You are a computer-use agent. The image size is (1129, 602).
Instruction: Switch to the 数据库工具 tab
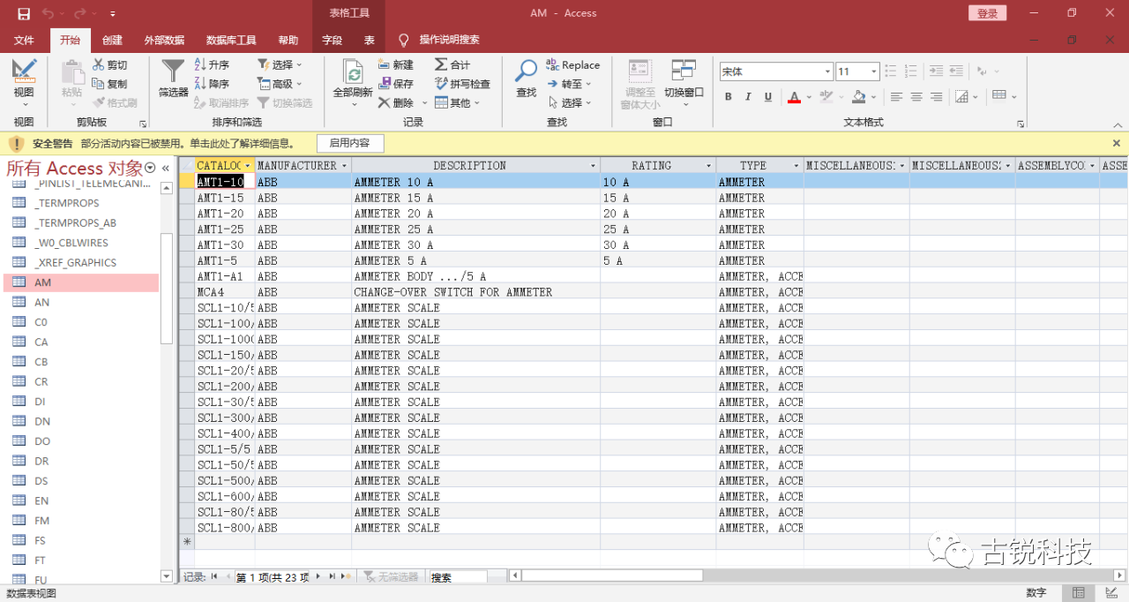pos(231,40)
